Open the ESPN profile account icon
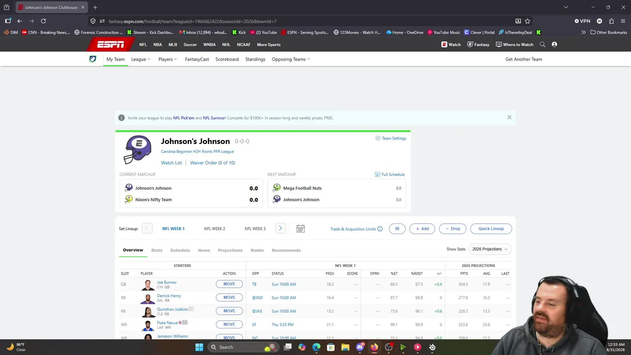The image size is (631, 355). tap(554, 44)
